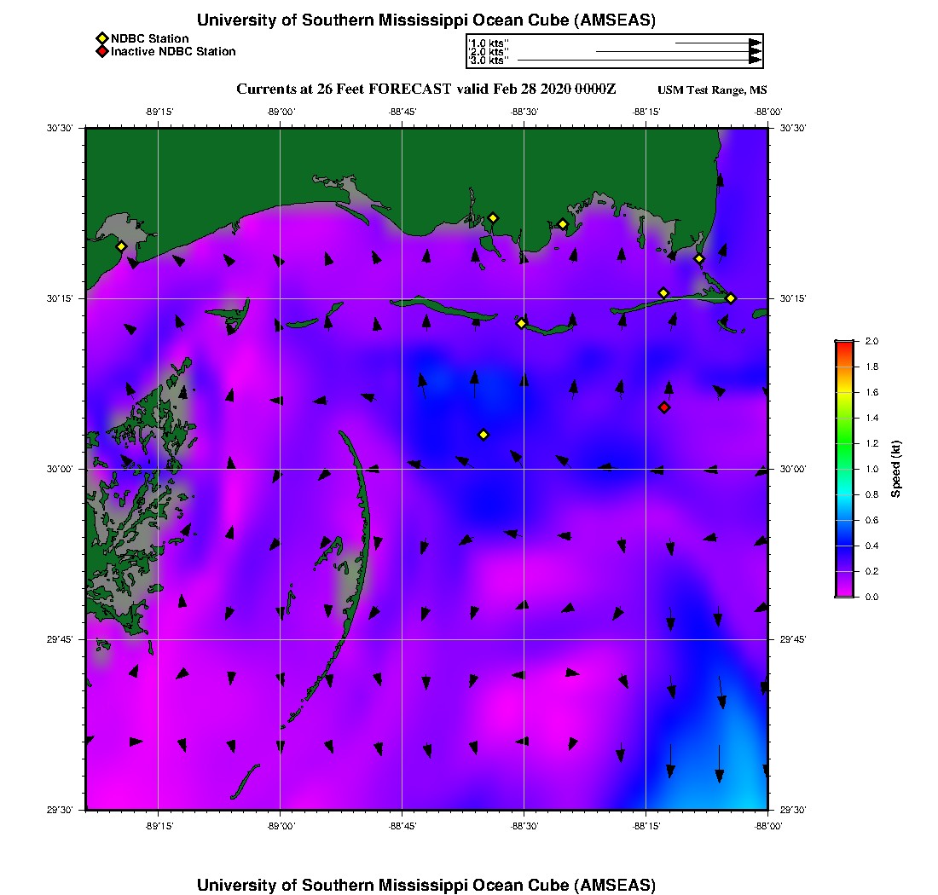Click the yellow NDBC Station legend diamond
The height and width of the screenshot is (895, 938).
click(x=101, y=38)
